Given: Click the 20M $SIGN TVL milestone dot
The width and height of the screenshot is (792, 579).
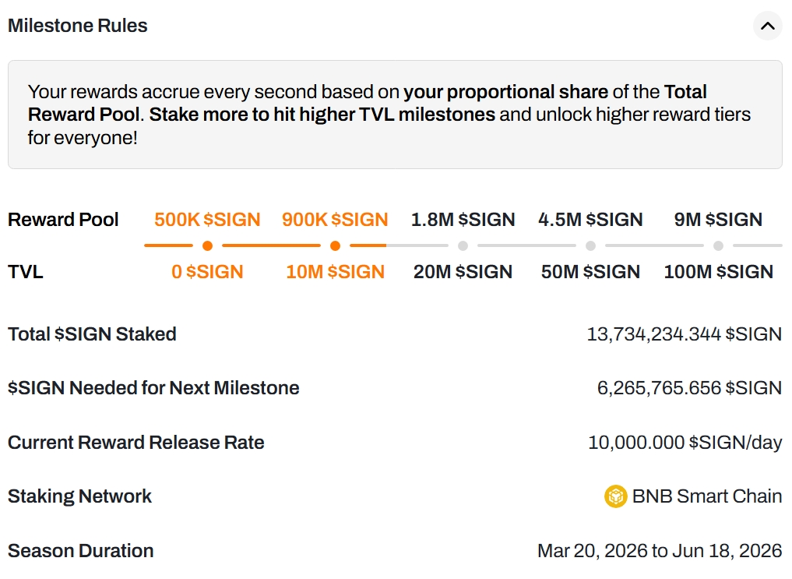Looking at the screenshot, I should 463,246.
